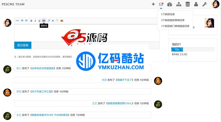Open the dashboard gauge icon
Image resolution: width=221 pixels, height=122 pixels.
170,4
